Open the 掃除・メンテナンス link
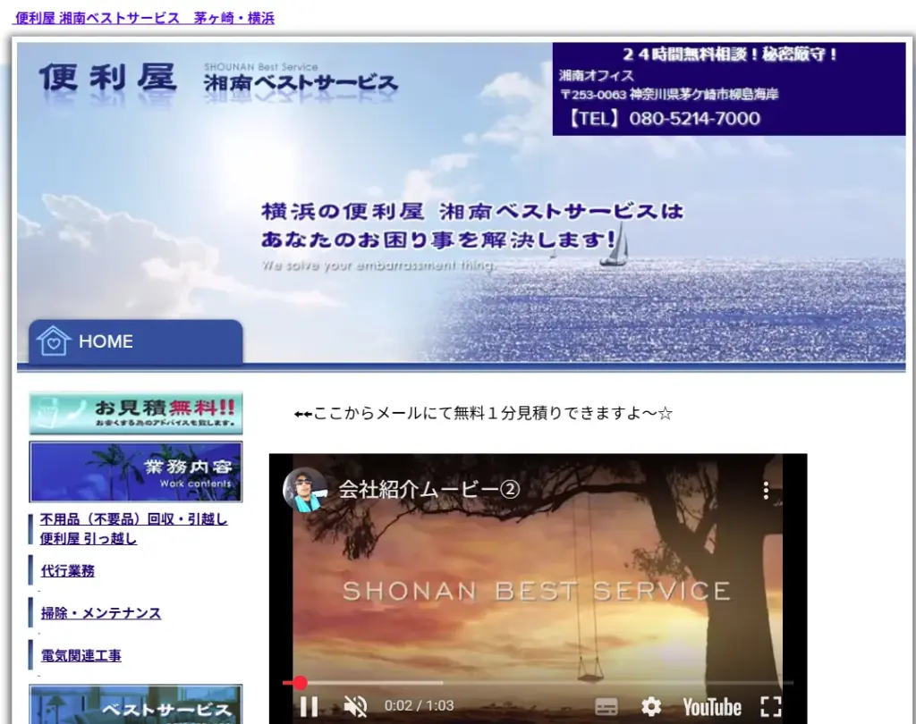Screen dimensions: 916x724 tap(101, 613)
